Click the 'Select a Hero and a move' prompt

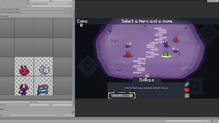click(147, 21)
